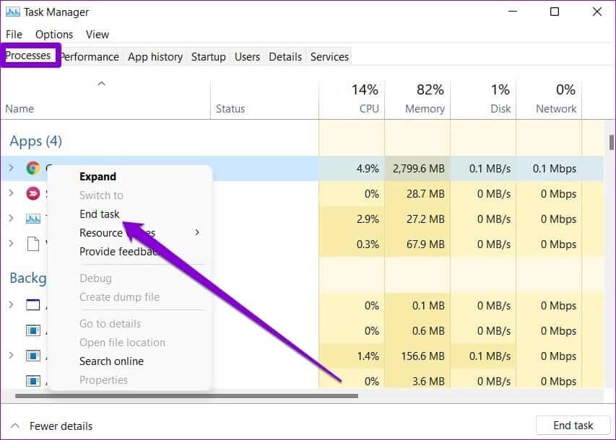The image size is (616, 440).
Task: Click the red app icon below Chrome
Action: point(33,193)
